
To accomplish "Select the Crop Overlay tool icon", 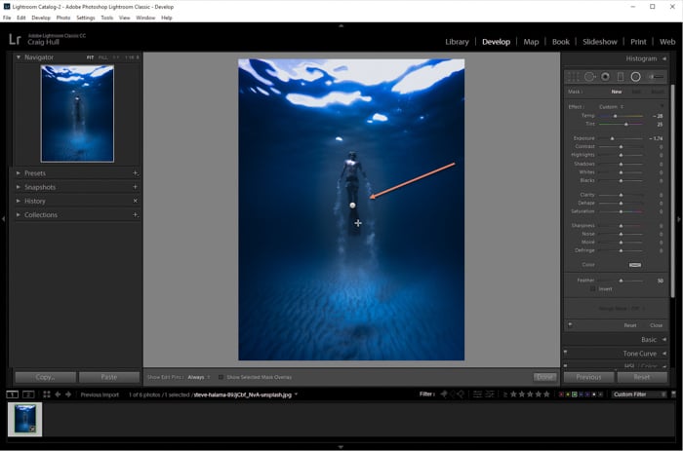I will [574, 77].
